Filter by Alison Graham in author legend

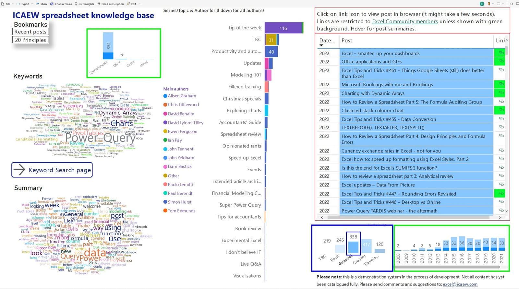[182, 96]
